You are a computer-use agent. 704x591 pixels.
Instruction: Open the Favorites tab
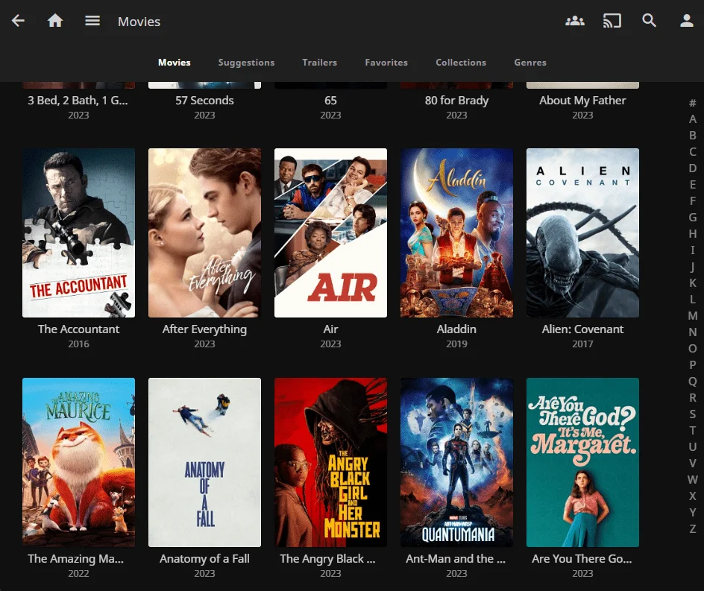click(386, 63)
